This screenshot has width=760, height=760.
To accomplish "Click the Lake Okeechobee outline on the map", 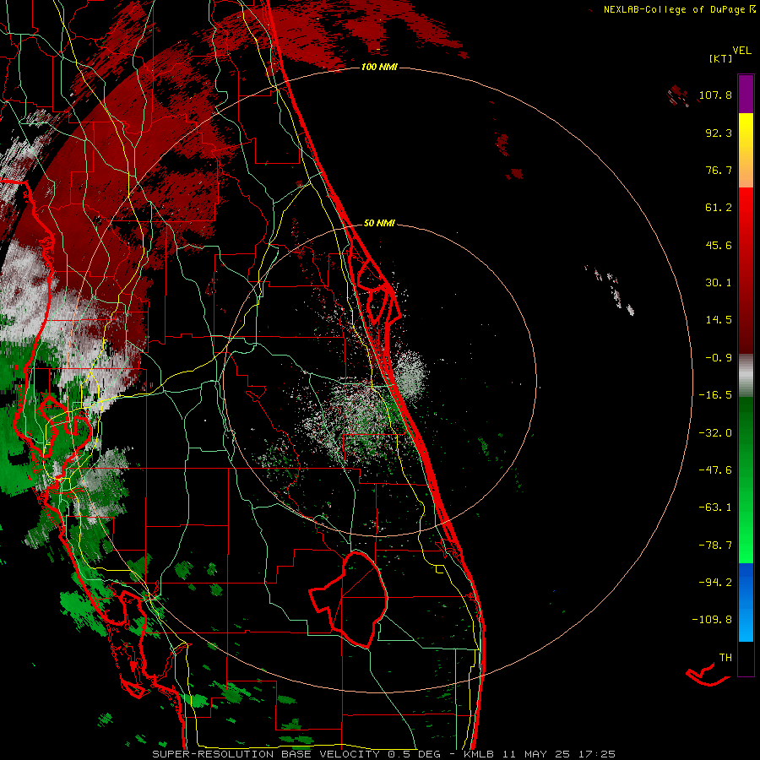I will coord(349,599).
